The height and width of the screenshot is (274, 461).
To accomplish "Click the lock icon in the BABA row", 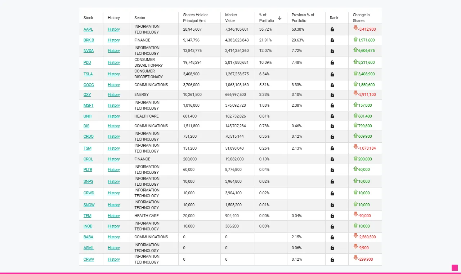I will coord(332,237).
